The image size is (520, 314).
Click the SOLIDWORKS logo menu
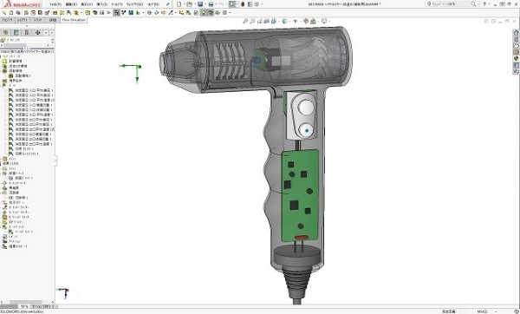(23, 4)
